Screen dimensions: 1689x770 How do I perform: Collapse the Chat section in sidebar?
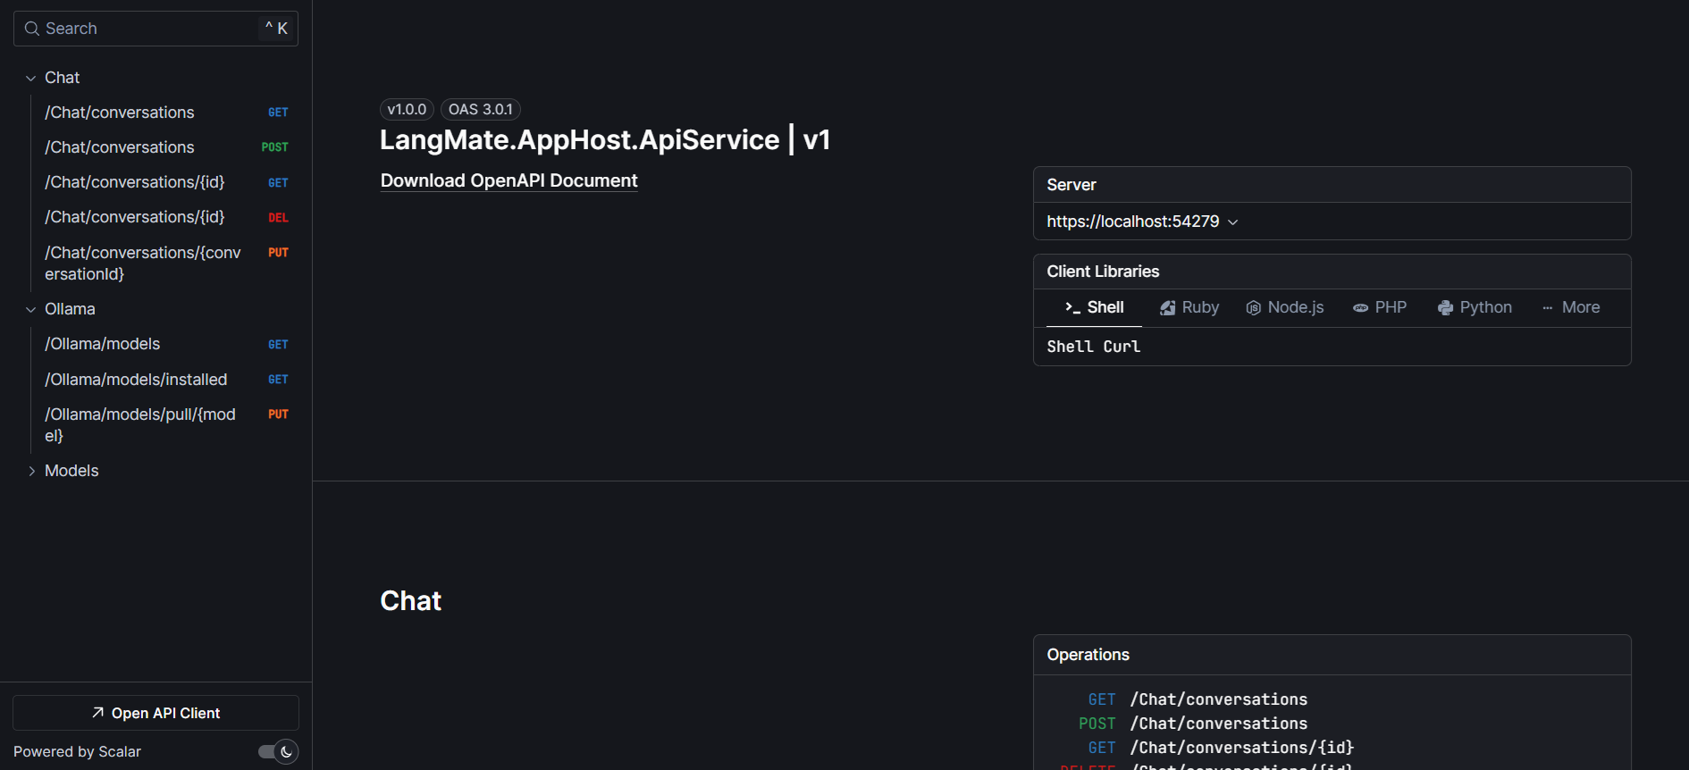(31, 79)
